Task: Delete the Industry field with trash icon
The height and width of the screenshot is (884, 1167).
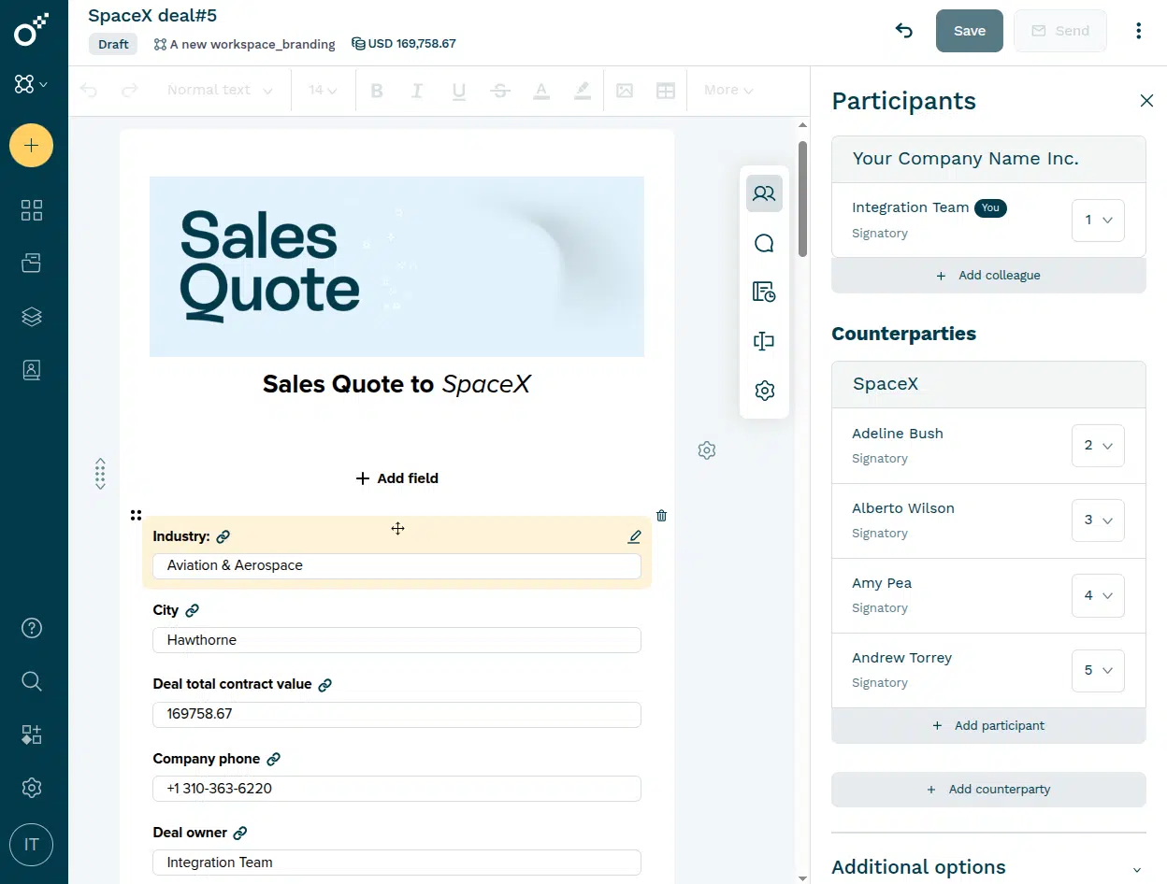Action: (662, 515)
